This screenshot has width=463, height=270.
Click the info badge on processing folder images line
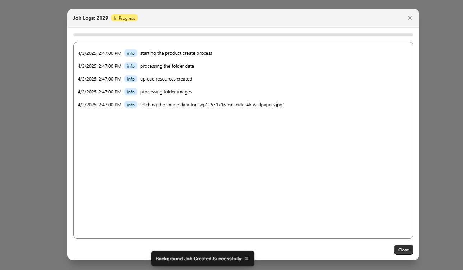click(x=131, y=92)
